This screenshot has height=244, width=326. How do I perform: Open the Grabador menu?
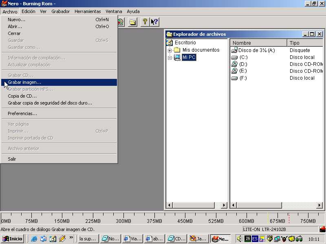tap(60, 11)
